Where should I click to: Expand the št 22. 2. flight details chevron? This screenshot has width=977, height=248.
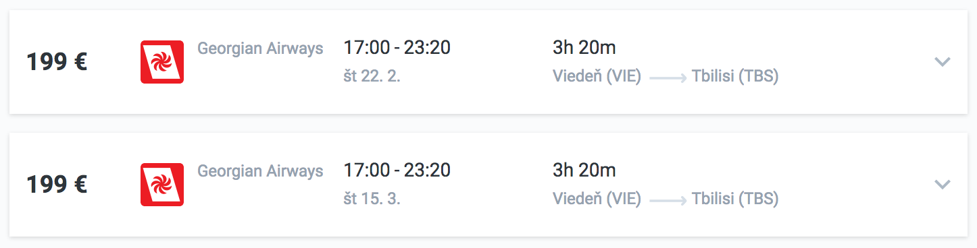(943, 62)
